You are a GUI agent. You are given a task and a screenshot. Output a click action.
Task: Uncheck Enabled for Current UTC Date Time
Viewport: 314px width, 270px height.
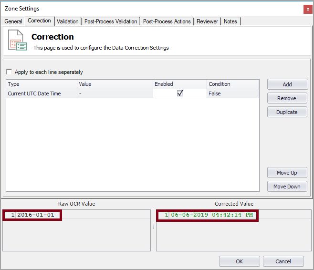(x=180, y=93)
